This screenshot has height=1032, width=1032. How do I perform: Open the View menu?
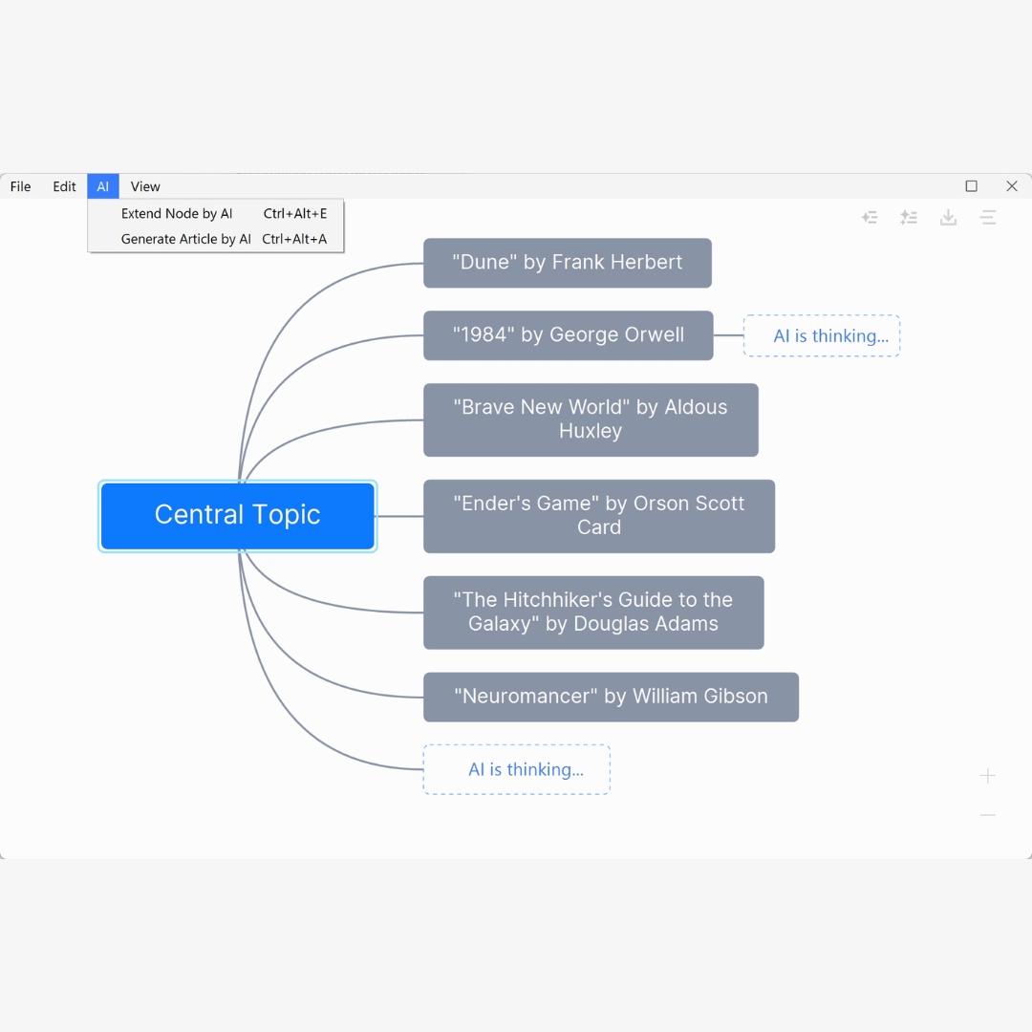point(145,186)
